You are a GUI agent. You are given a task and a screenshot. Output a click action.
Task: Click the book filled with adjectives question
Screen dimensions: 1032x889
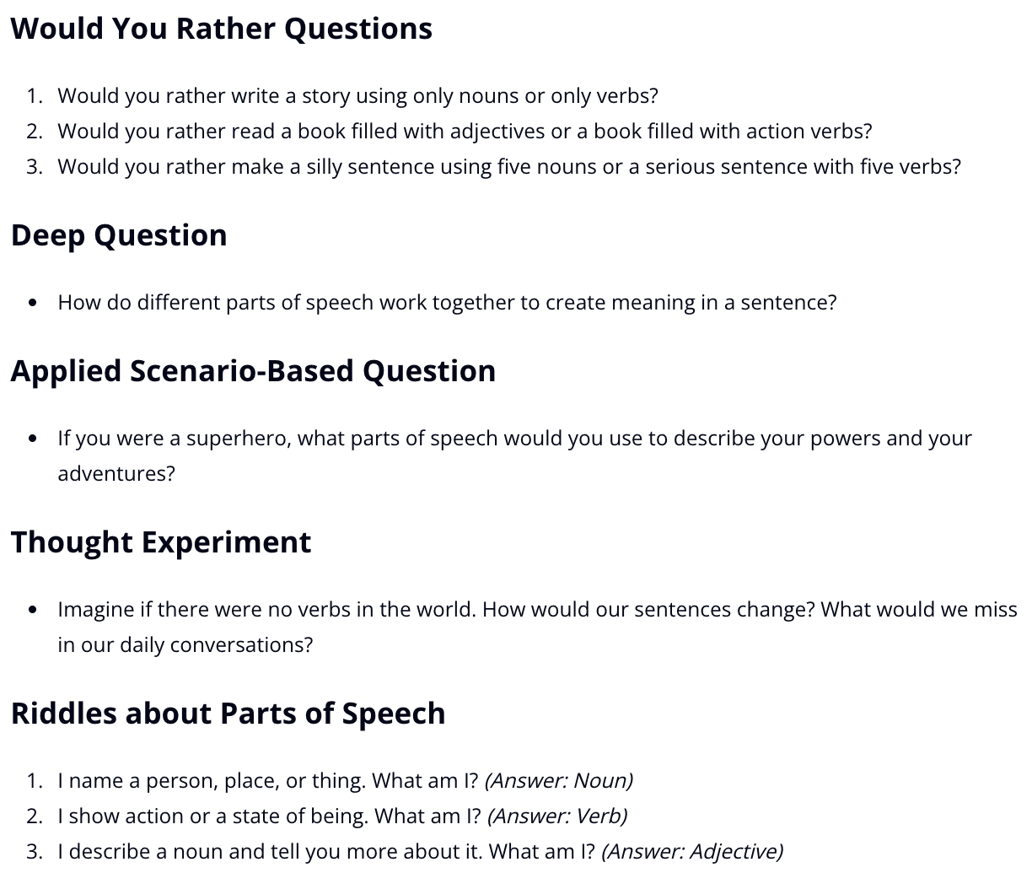pyautogui.click(x=465, y=132)
